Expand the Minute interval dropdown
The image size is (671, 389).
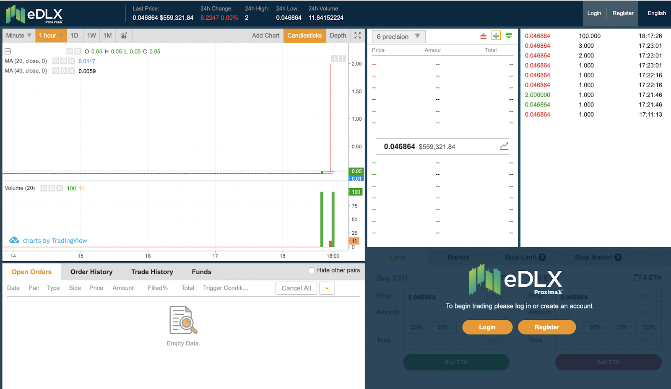pyautogui.click(x=18, y=36)
